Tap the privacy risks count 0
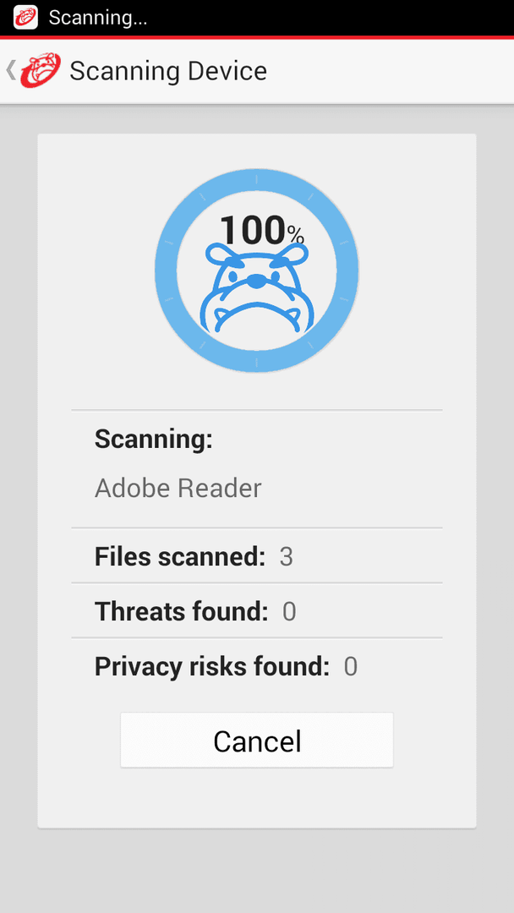The image size is (514, 913). tap(351, 667)
